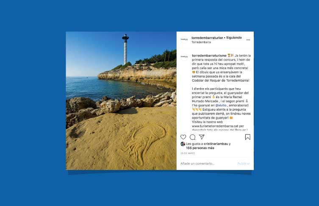Open torredembarraturisme username in post header

(x=207, y=38)
